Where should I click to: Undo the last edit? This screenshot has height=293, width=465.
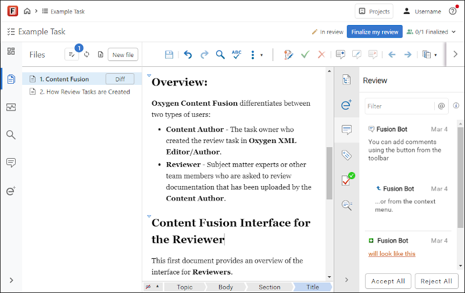point(188,55)
